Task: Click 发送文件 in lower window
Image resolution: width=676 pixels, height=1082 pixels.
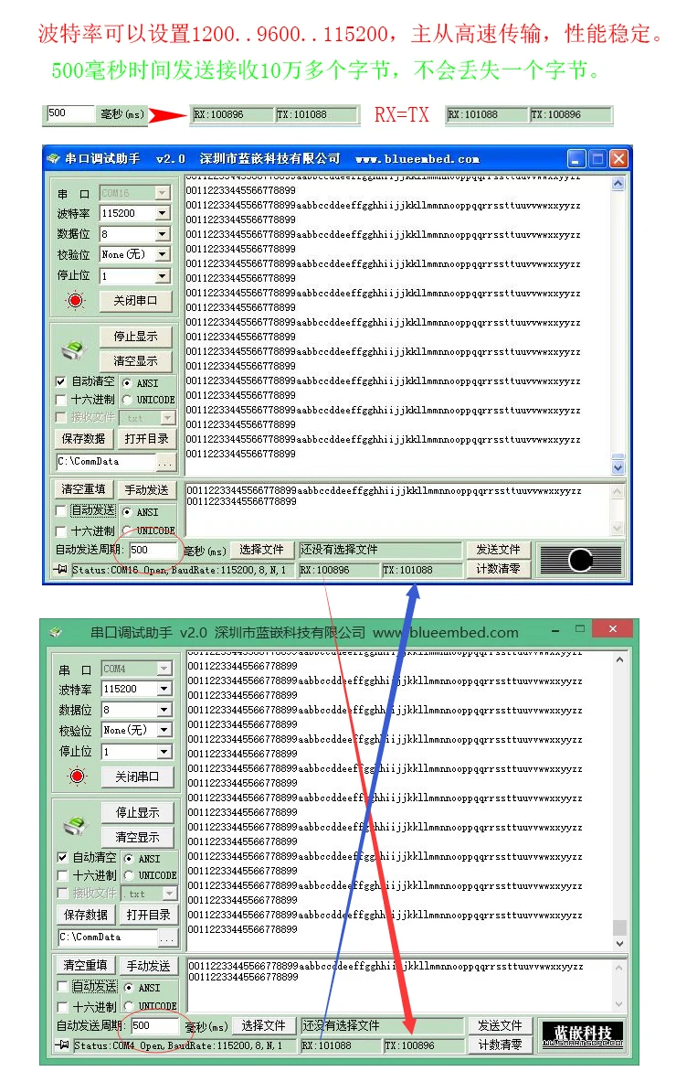Action: 501,1026
